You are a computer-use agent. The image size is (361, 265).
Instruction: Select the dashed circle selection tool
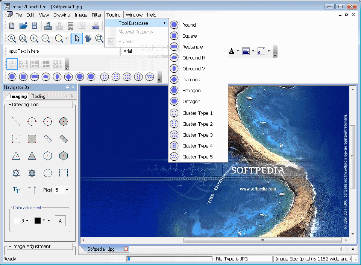coord(48,173)
